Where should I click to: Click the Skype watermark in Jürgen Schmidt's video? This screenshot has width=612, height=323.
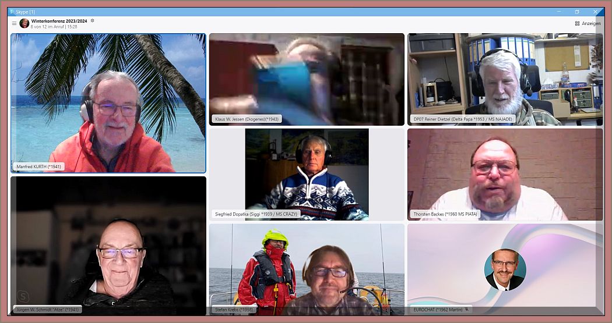click(24, 295)
